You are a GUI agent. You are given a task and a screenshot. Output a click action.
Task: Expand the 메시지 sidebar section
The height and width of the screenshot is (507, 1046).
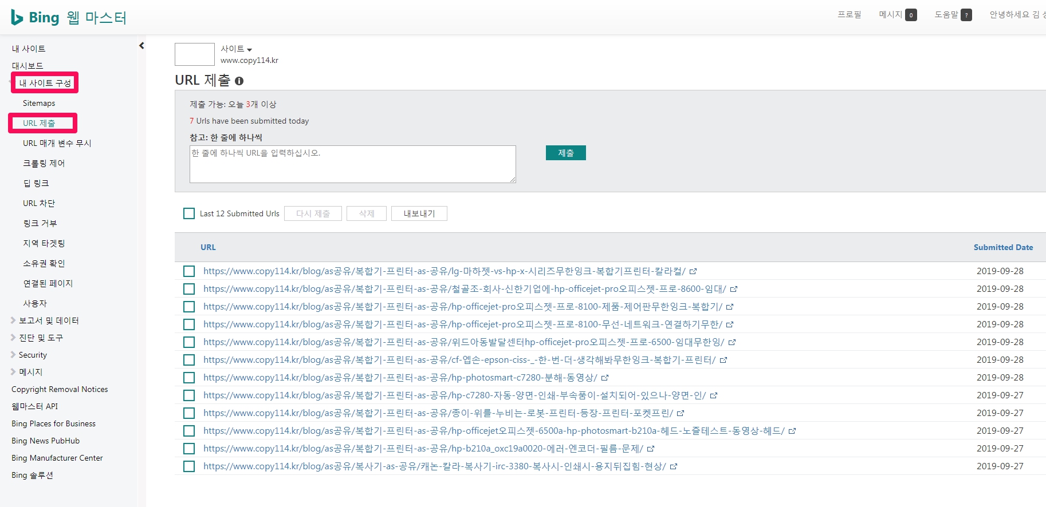click(x=13, y=372)
